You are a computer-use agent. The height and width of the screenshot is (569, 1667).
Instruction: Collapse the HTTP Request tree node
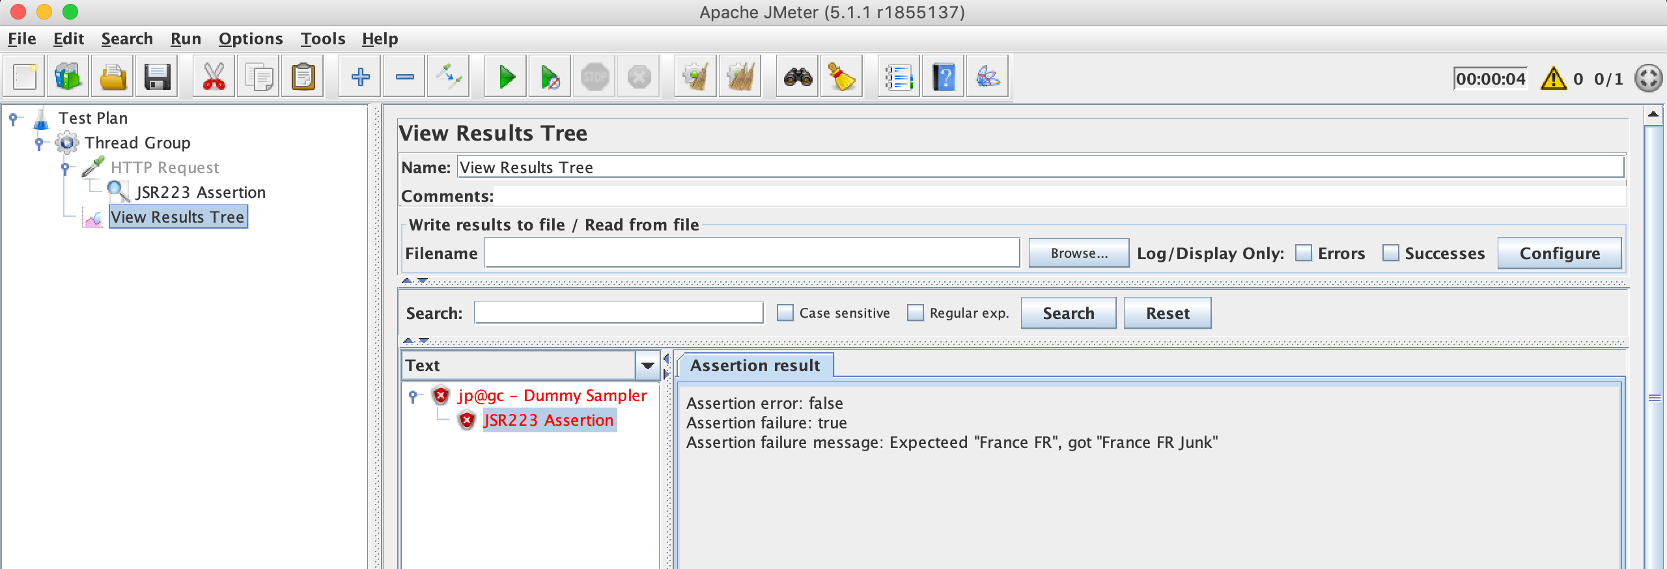(x=65, y=168)
